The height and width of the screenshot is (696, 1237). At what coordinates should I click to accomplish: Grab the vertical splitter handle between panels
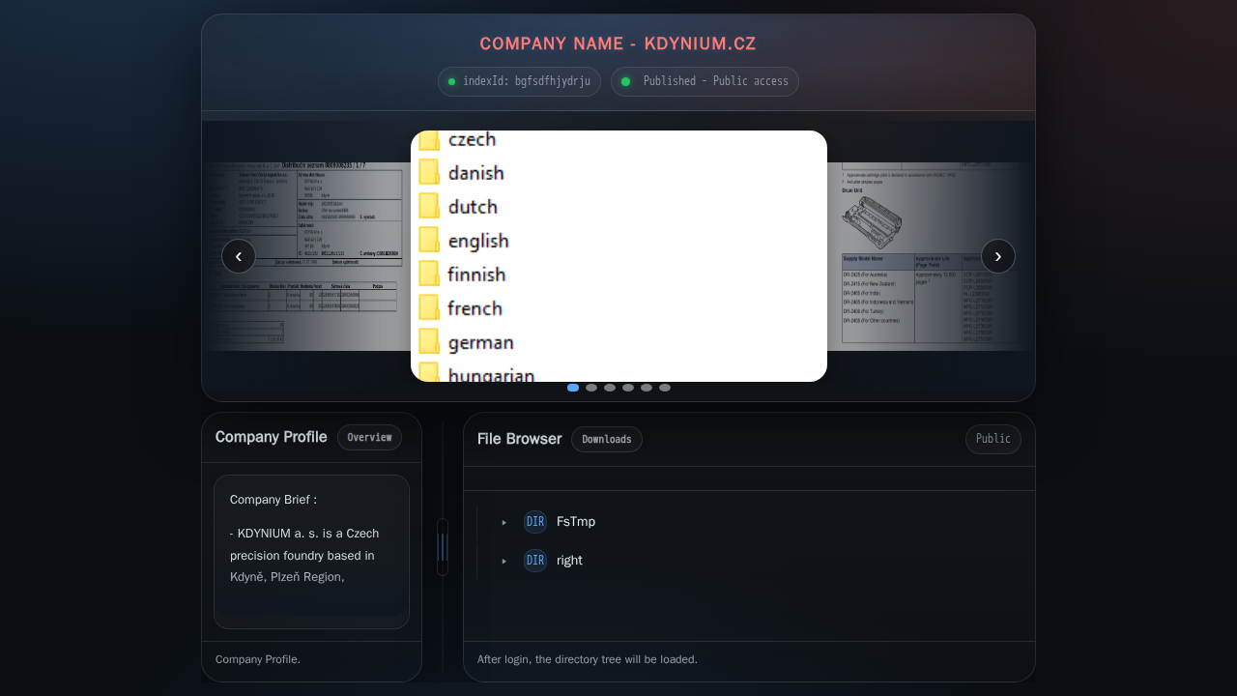point(443,547)
